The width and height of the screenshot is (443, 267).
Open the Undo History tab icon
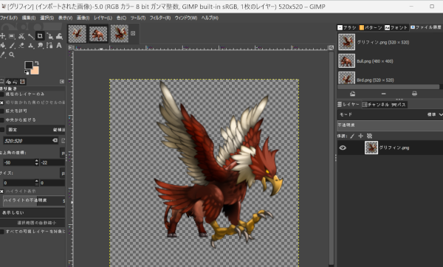click(x=16, y=82)
